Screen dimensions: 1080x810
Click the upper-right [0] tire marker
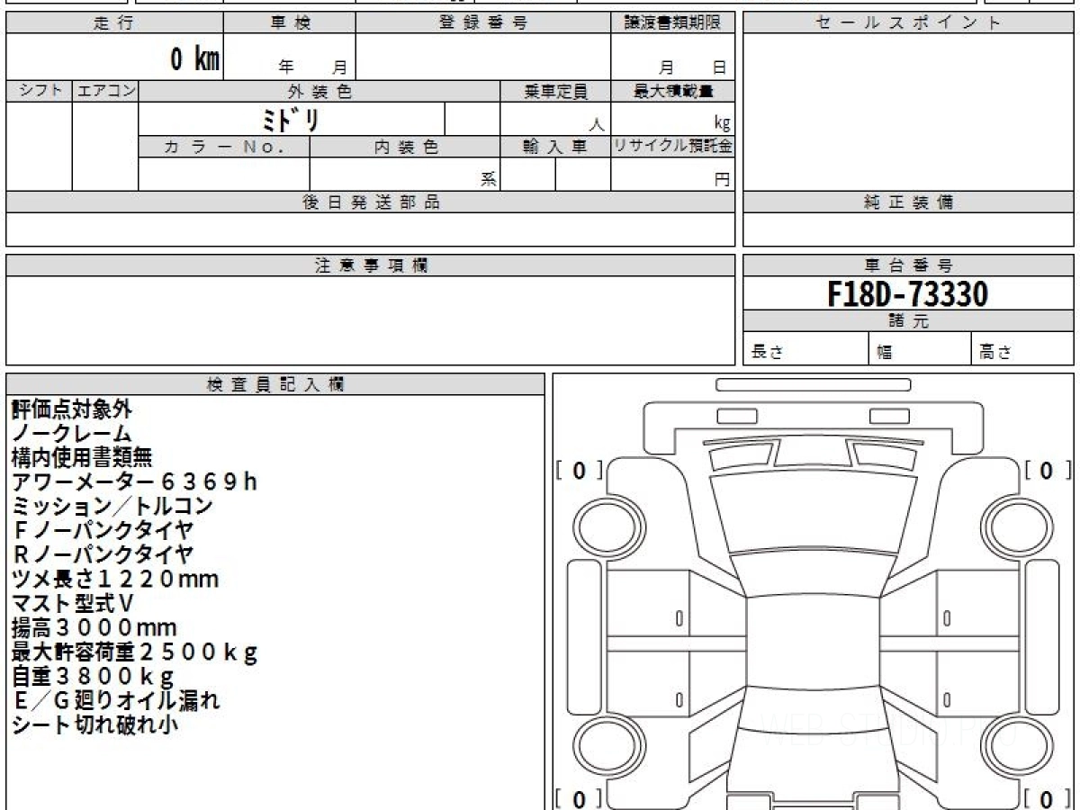point(1047,471)
